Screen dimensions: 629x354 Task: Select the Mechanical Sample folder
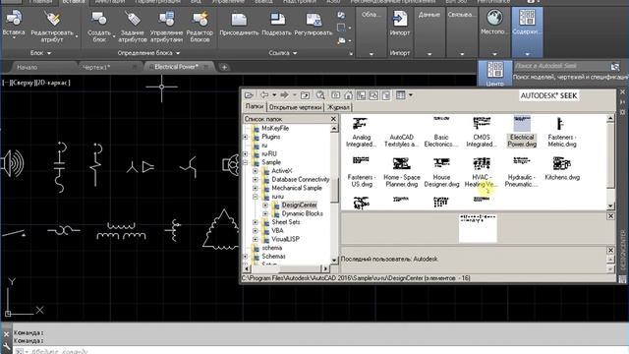pyautogui.click(x=297, y=188)
